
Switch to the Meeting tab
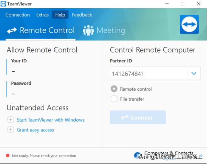(x=104, y=30)
